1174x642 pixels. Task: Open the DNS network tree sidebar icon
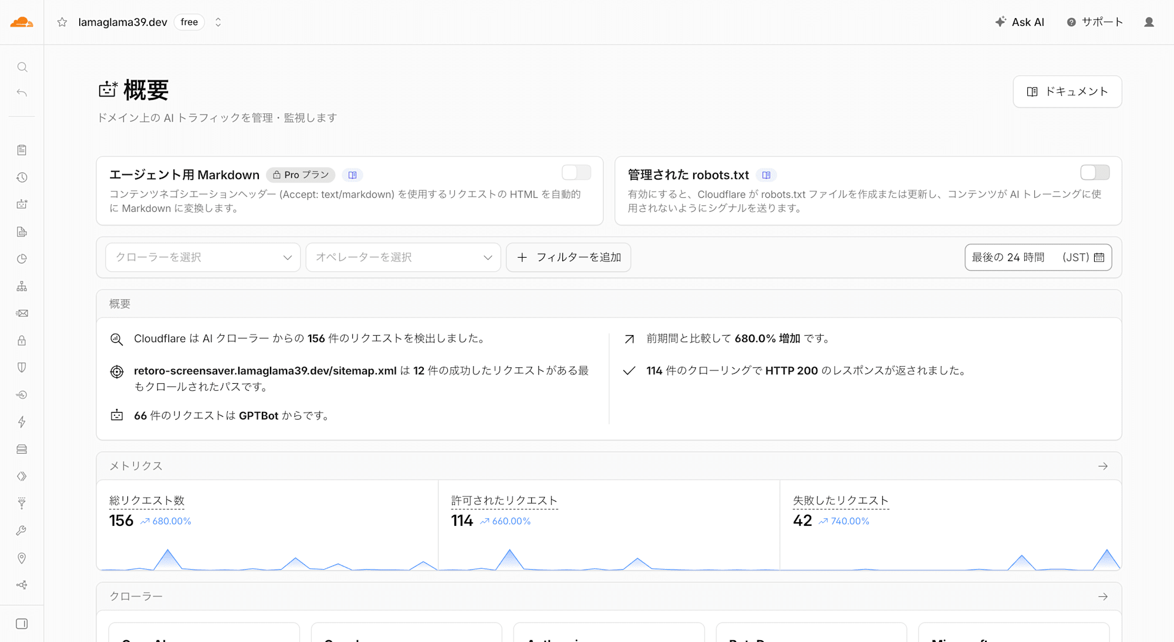coord(22,286)
